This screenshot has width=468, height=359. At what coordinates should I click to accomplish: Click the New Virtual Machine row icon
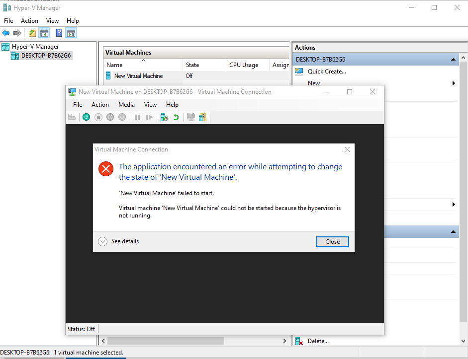click(108, 75)
